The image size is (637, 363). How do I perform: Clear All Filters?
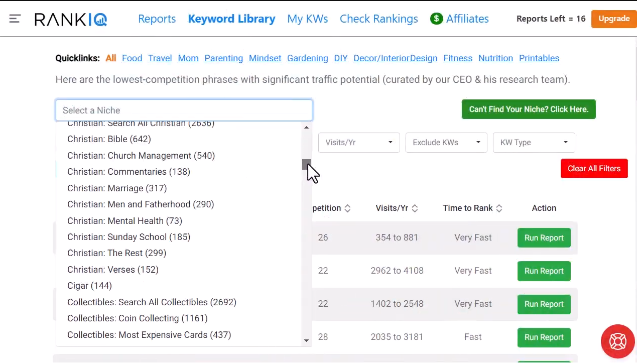[594, 168]
